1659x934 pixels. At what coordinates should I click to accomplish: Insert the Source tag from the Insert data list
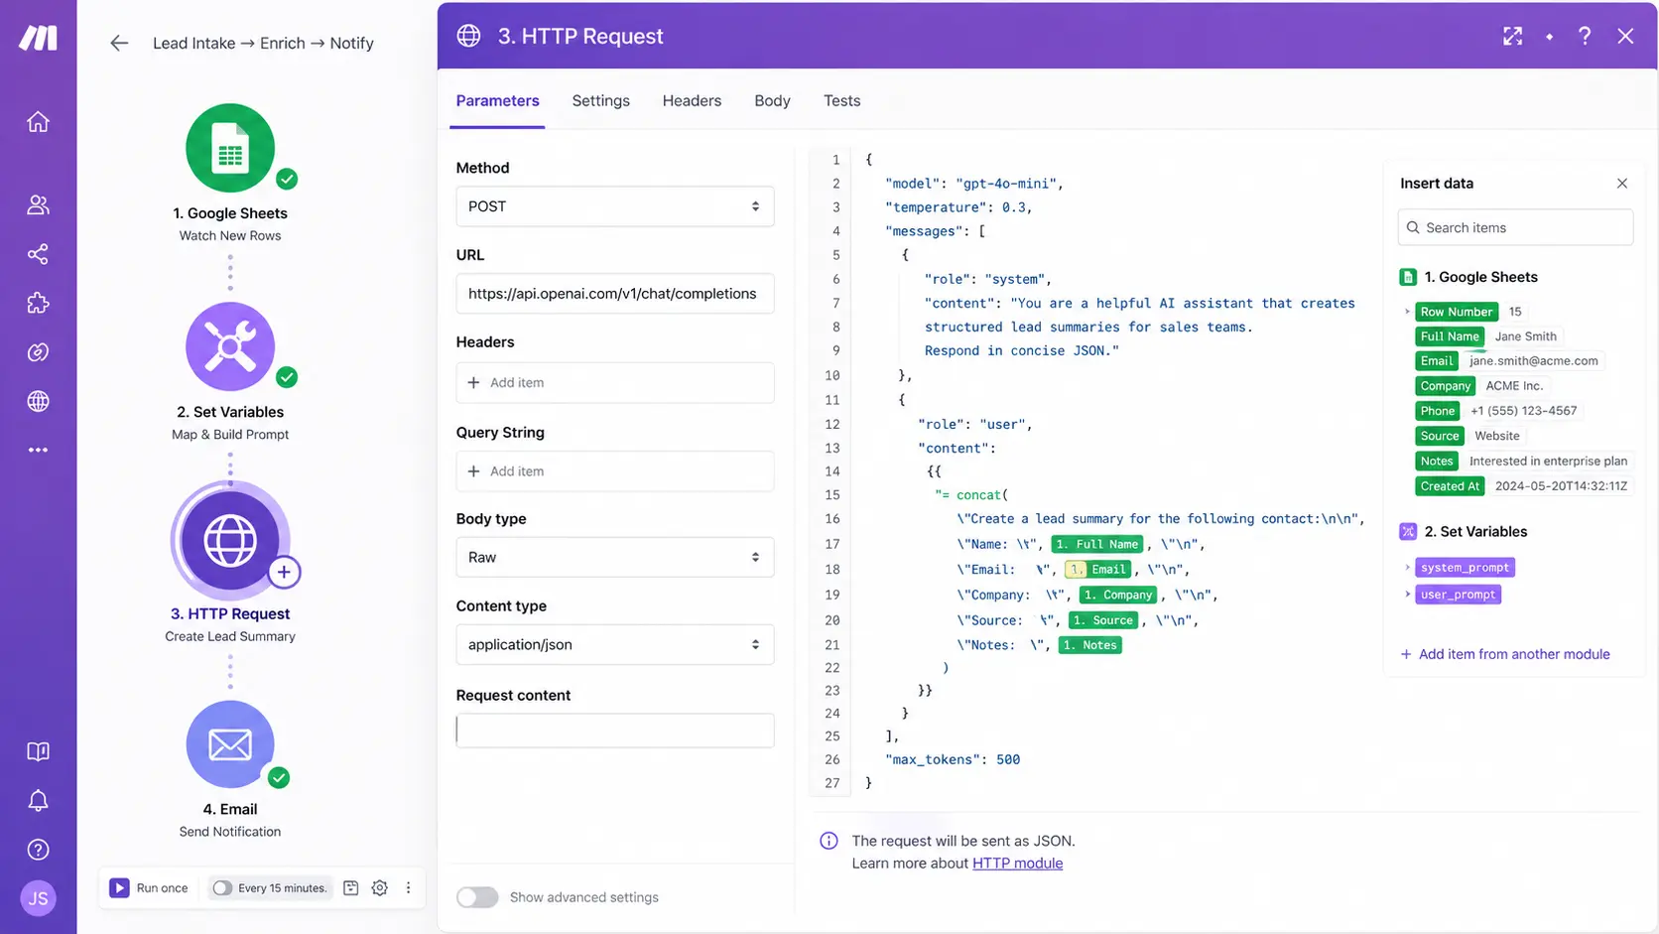tap(1439, 436)
